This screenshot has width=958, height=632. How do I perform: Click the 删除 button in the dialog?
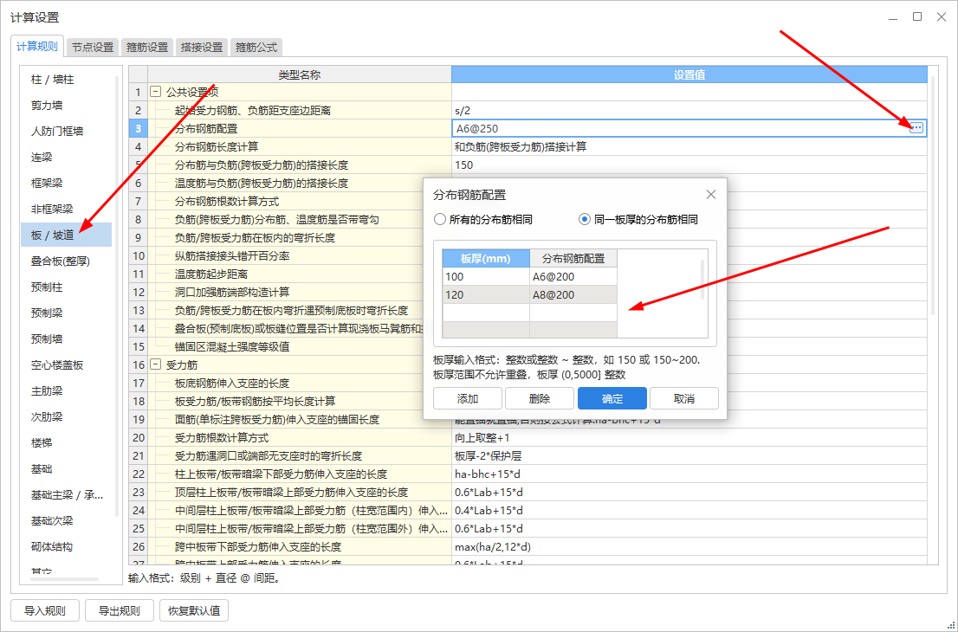click(540, 398)
